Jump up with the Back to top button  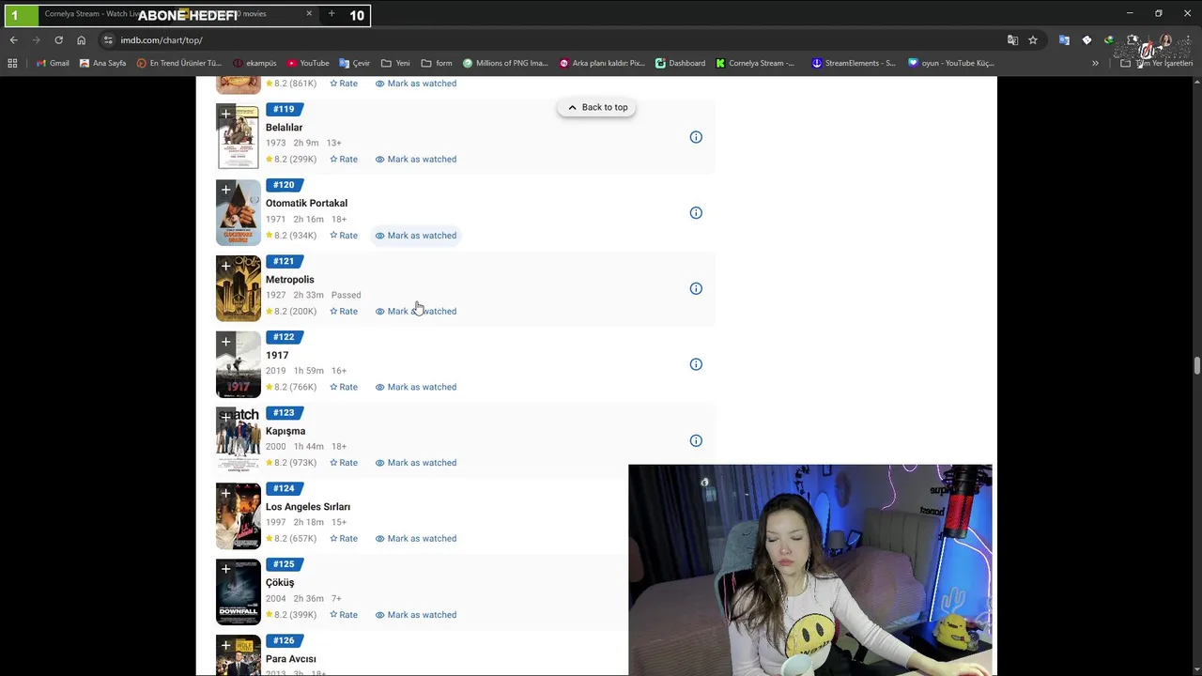[597, 108]
